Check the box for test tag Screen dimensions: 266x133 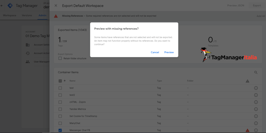coord(60,88)
